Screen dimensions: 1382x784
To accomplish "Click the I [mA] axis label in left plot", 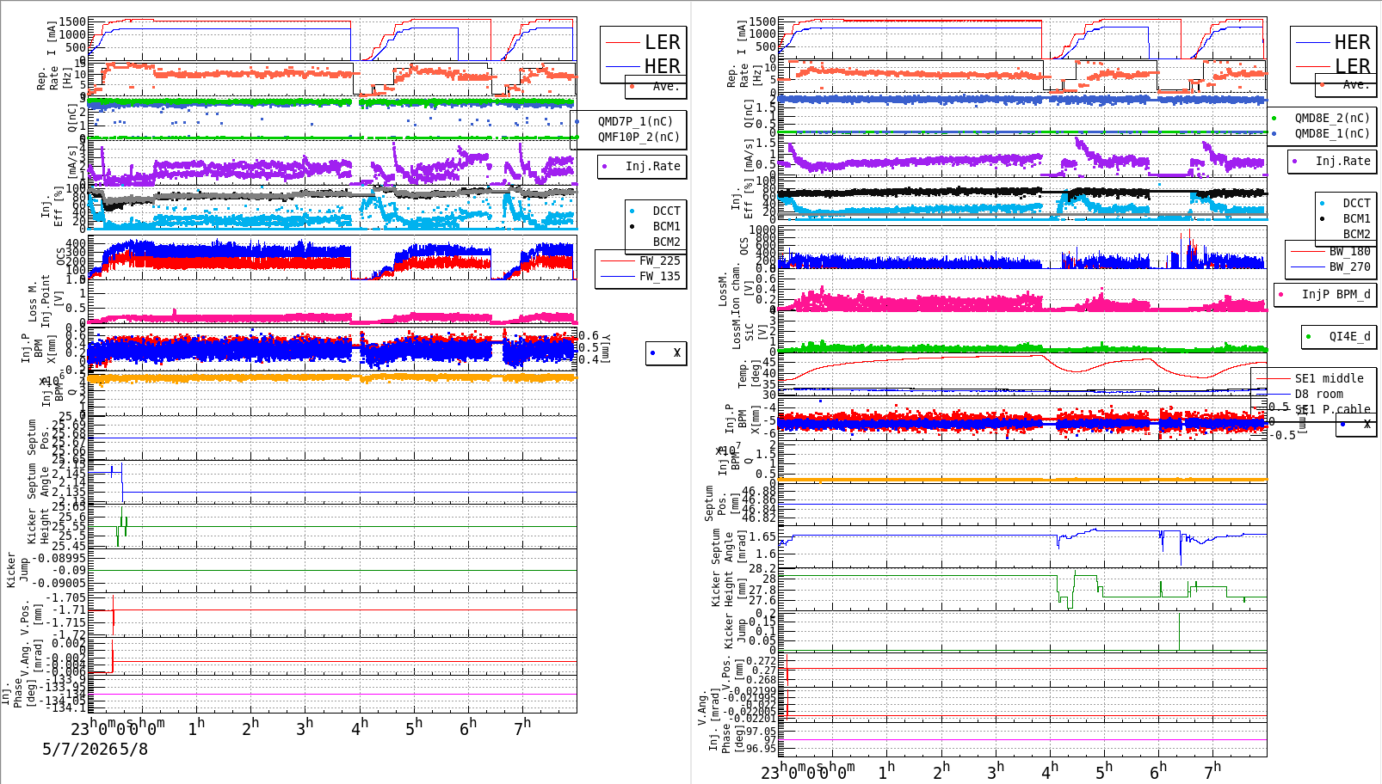I will pyautogui.click(x=52, y=37).
